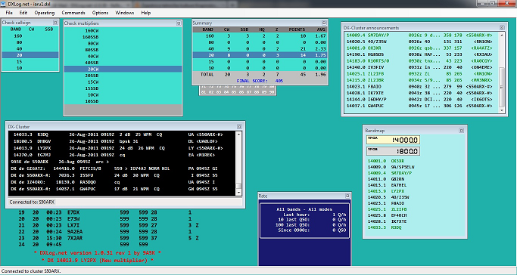517x275 pixels.
Task: Open the Help menu
Action: coord(146,13)
